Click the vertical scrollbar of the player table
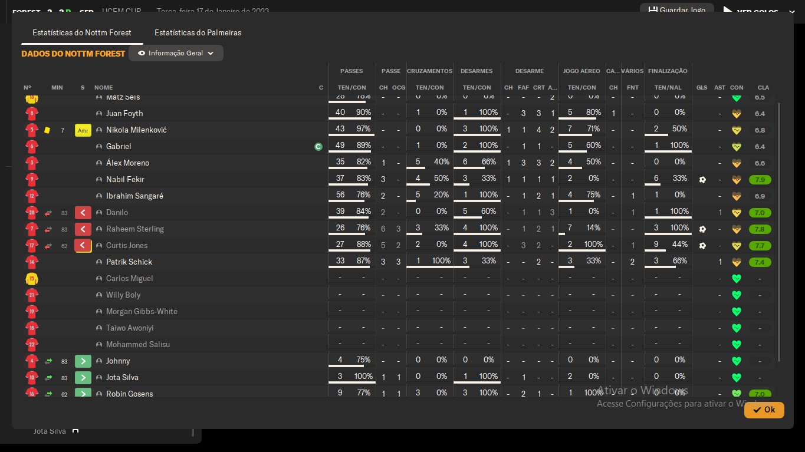This screenshot has height=452, width=805. [x=779, y=232]
